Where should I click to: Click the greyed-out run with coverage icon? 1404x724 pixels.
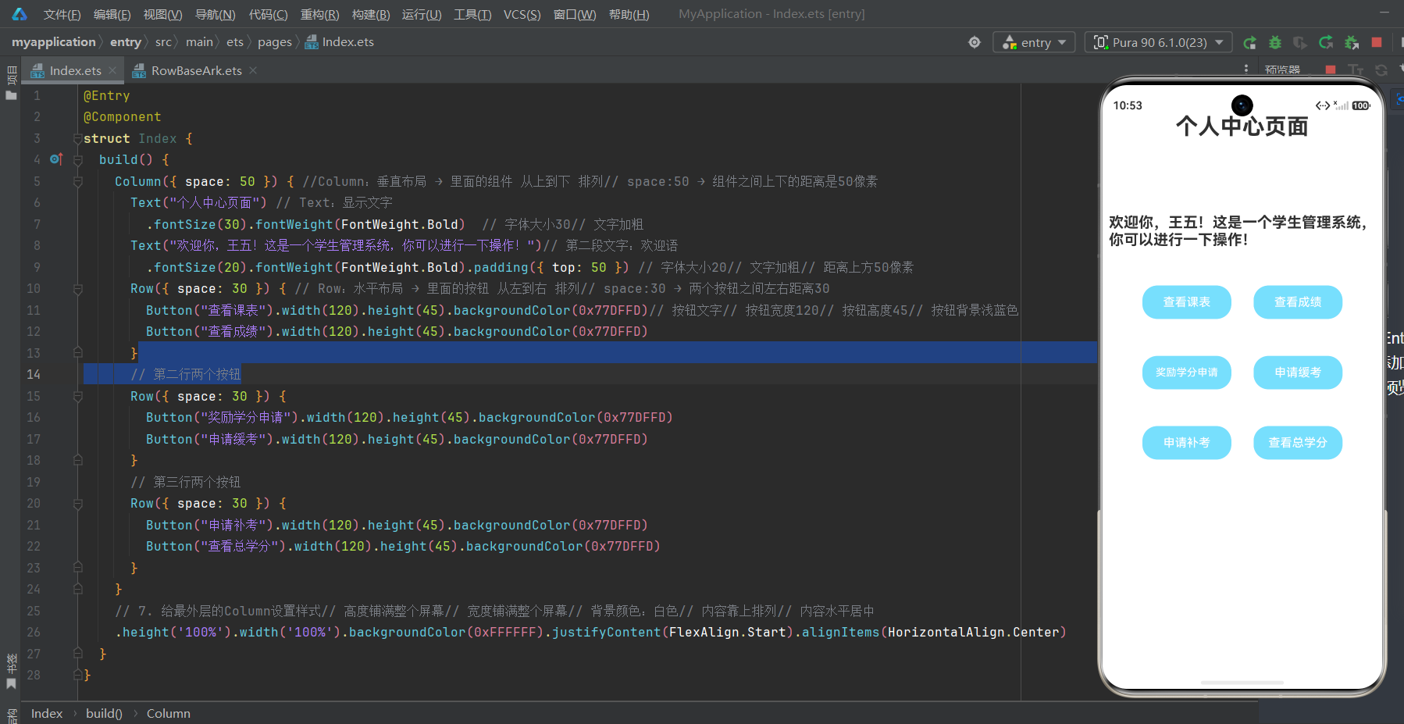[x=1300, y=42]
